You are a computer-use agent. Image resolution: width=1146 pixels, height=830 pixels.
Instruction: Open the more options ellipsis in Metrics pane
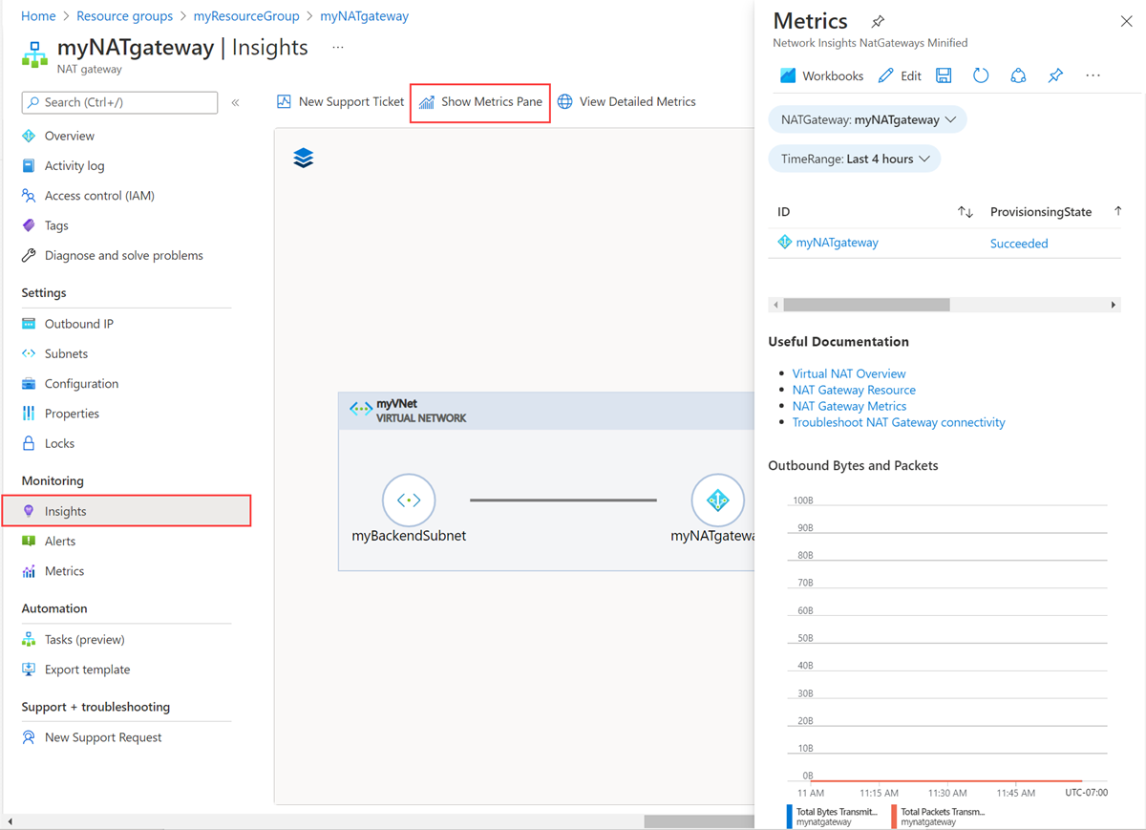tap(1093, 75)
